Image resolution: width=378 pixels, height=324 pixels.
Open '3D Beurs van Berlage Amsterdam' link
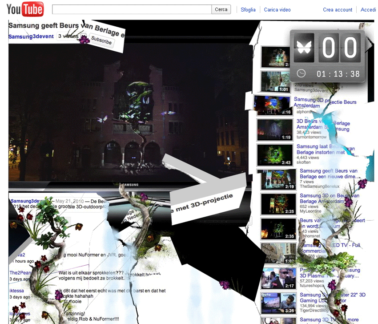(x=323, y=124)
